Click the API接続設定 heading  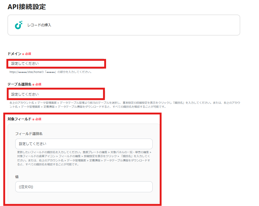coord(27,7)
